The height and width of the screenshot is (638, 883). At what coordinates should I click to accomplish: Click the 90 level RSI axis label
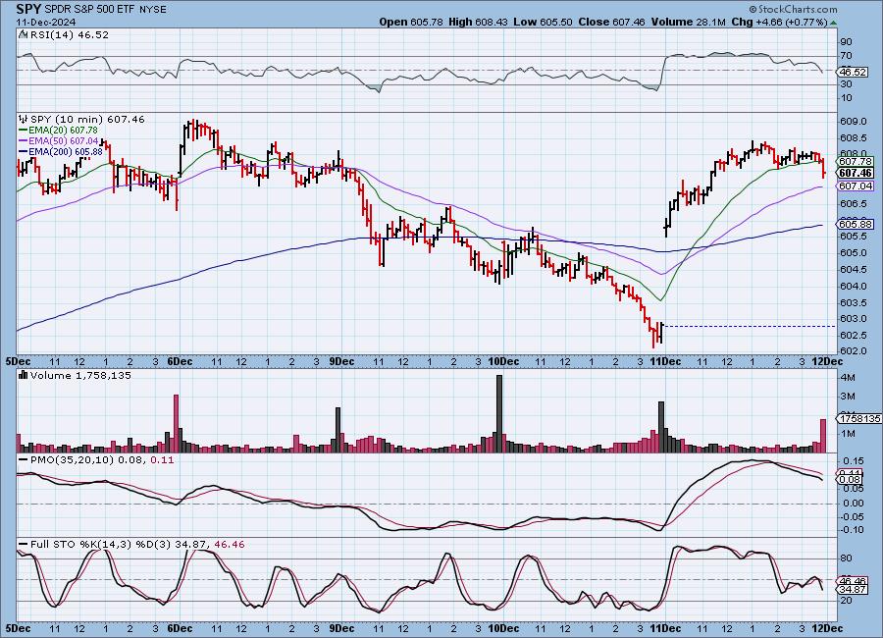pos(847,41)
